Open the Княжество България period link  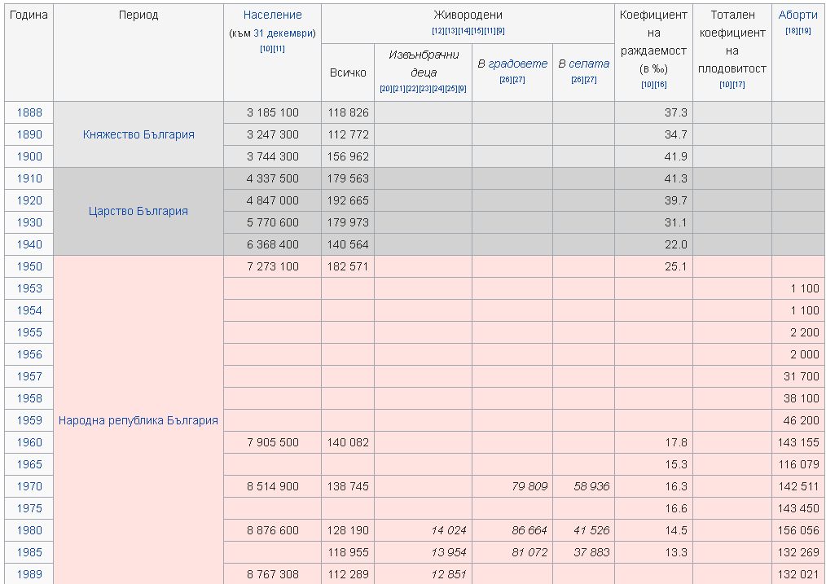pyautogui.click(x=138, y=134)
